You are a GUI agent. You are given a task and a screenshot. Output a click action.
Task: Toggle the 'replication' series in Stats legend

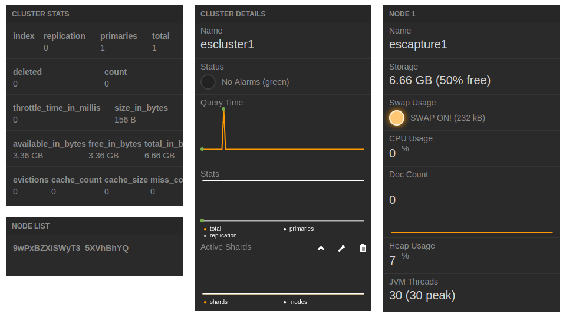(223, 235)
